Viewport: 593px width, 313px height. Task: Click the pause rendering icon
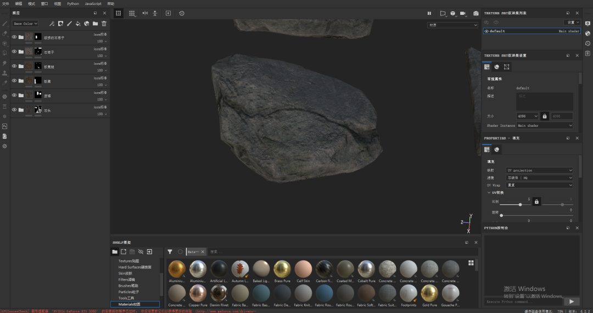pyautogui.click(x=429, y=13)
